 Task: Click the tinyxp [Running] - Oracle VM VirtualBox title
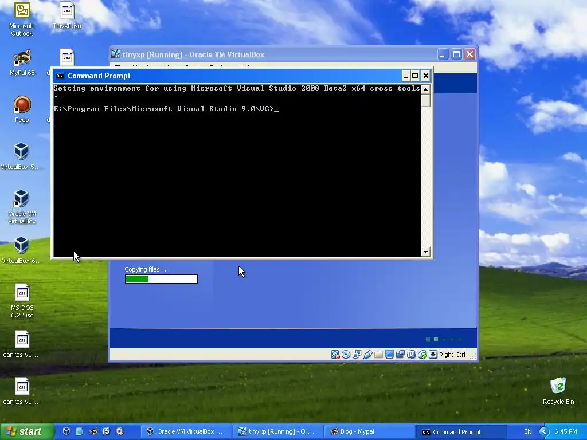tap(194, 54)
